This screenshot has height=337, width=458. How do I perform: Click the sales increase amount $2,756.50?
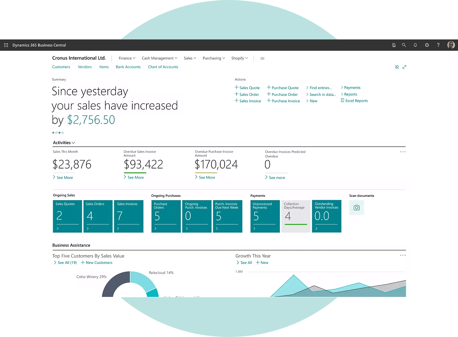coord(91,120)
